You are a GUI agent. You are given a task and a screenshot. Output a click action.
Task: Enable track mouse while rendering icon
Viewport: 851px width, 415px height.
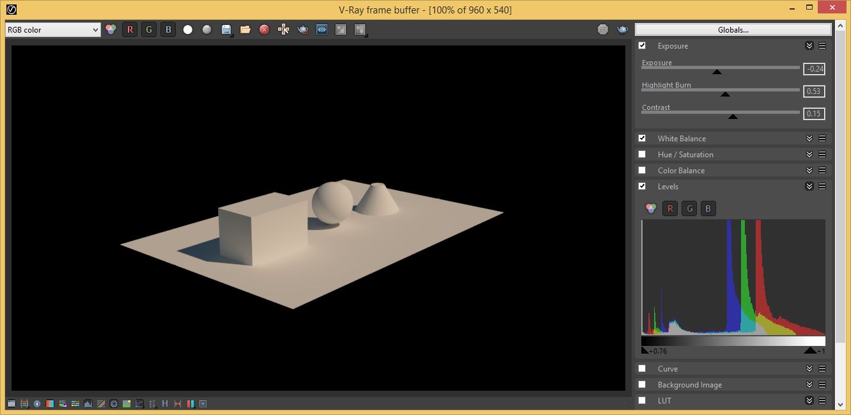[283, 29]
